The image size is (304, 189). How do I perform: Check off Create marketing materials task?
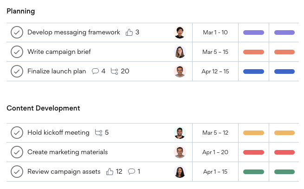(x=17, y=152)
